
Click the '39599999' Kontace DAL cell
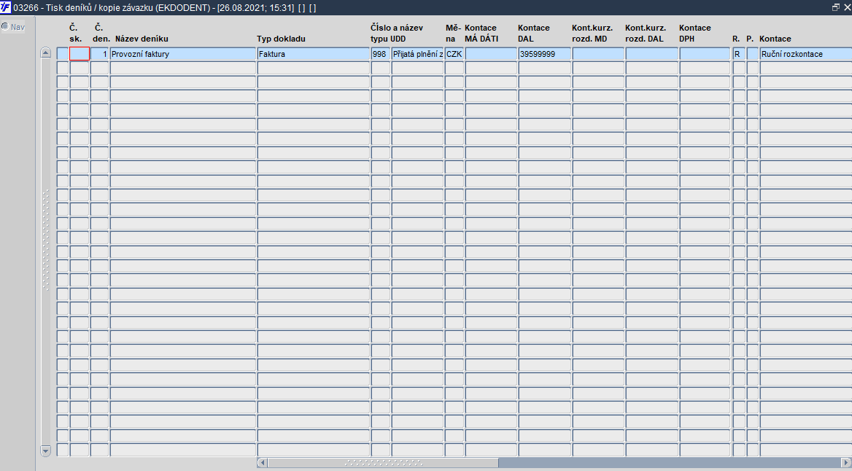[544, 54]
